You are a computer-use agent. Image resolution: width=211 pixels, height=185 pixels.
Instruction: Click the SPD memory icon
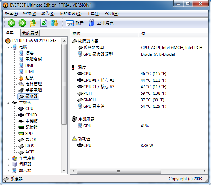(x=21, y=134)
